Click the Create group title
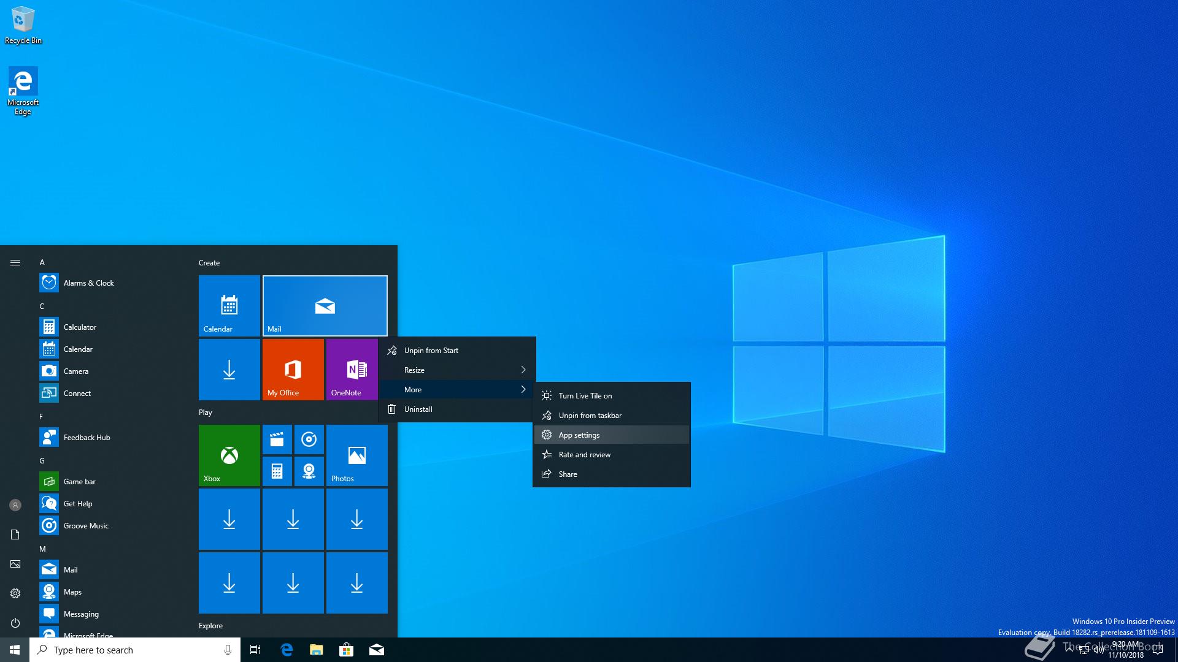1178x662 pixels. pos(209,263)
